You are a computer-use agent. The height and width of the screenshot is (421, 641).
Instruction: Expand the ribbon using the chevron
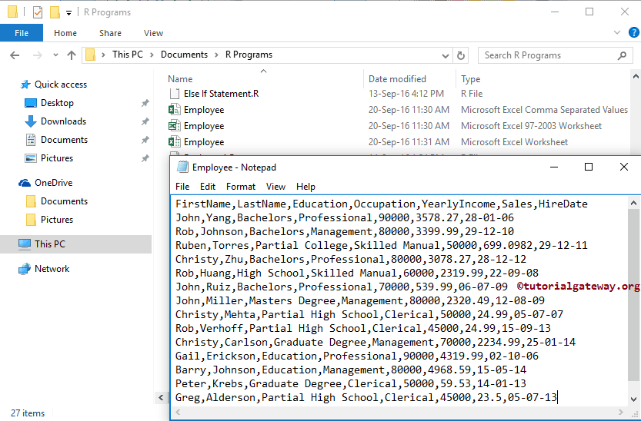click(x=616, y=33)
